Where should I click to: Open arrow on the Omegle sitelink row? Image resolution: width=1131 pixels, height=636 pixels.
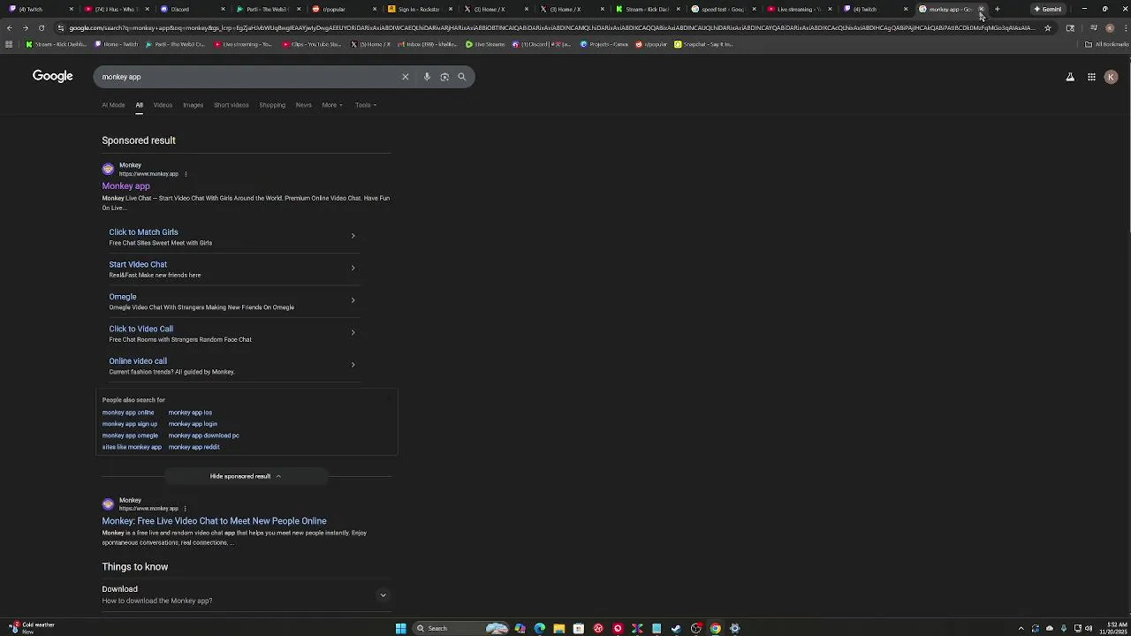(353, 300)
